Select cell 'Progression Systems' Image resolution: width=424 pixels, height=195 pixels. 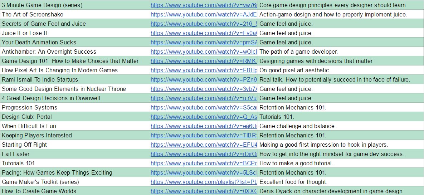(74, 107)
